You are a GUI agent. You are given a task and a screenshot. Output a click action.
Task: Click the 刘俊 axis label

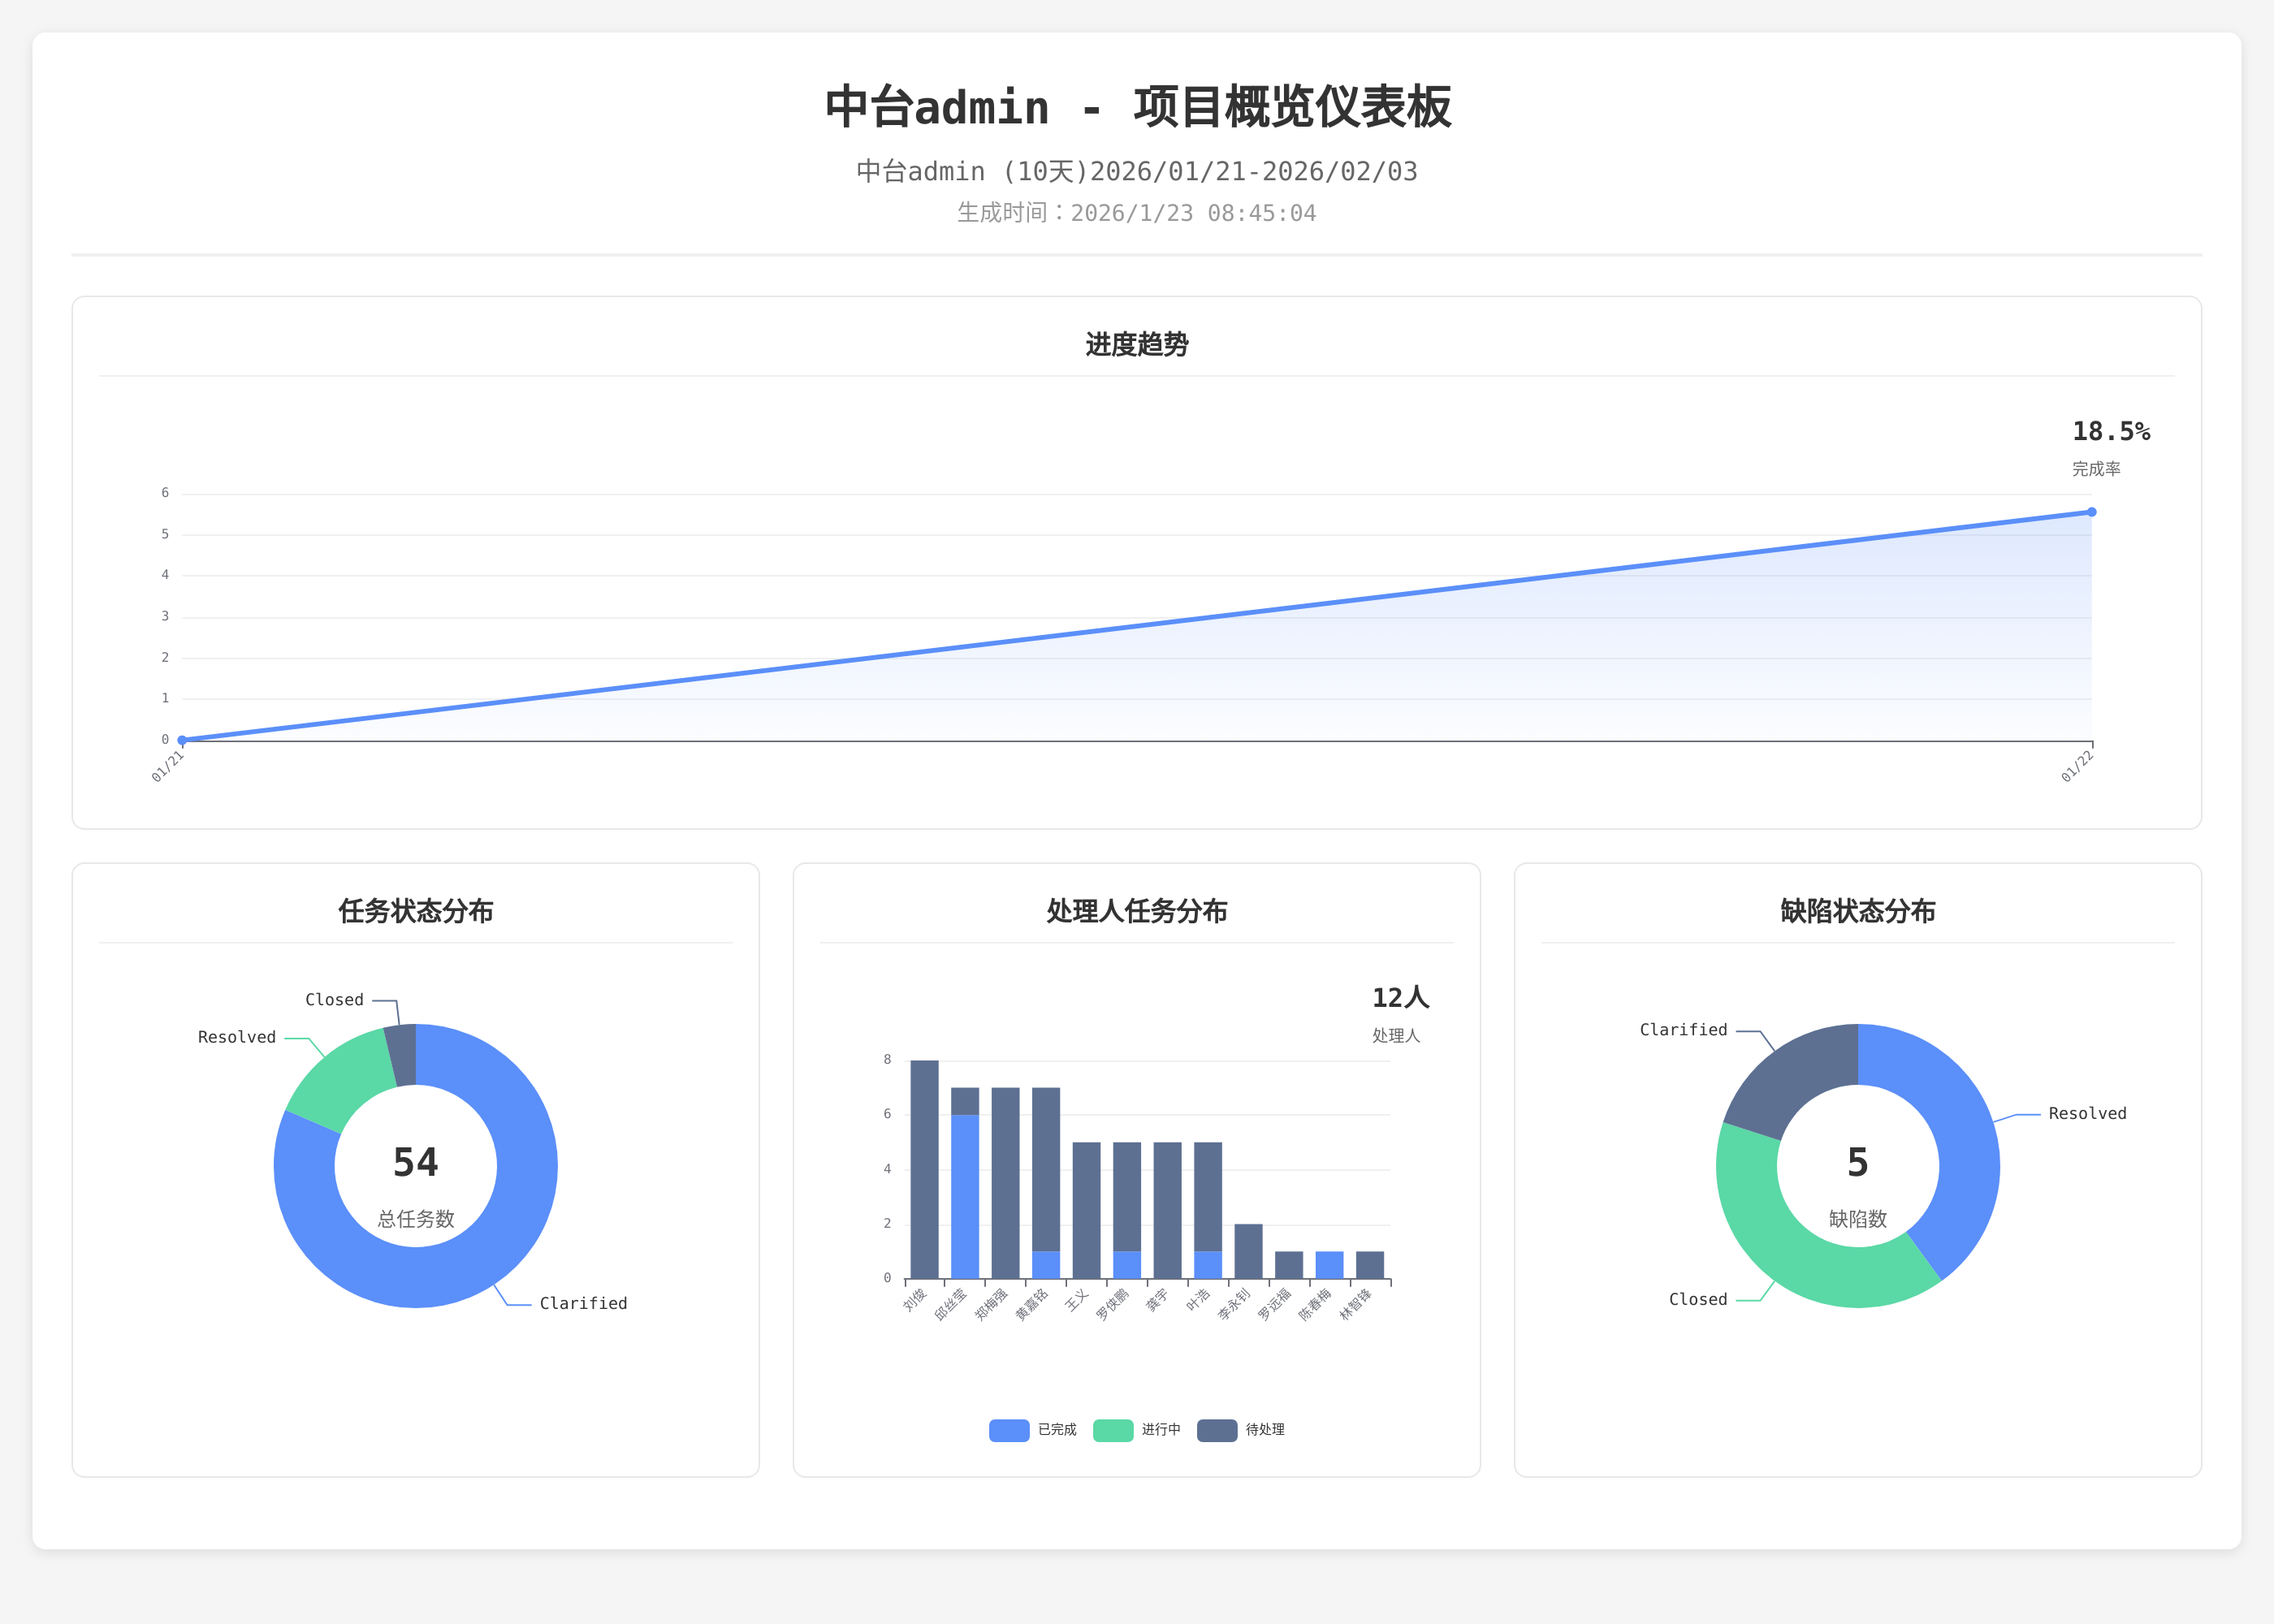[915, 1299]
